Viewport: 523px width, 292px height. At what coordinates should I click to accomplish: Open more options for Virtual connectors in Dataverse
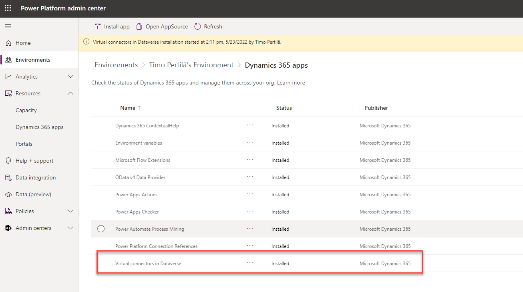(250, 263)
